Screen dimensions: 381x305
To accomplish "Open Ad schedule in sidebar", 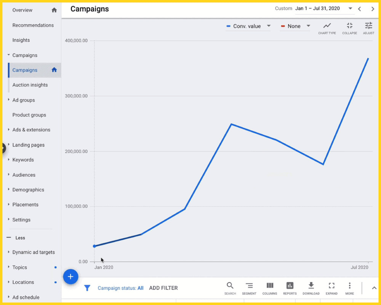I will (26, 297).
